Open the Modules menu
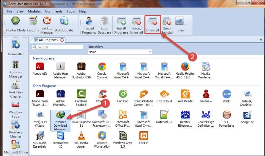The height and width of the screenshot is (156, 265). click(34, 11)
